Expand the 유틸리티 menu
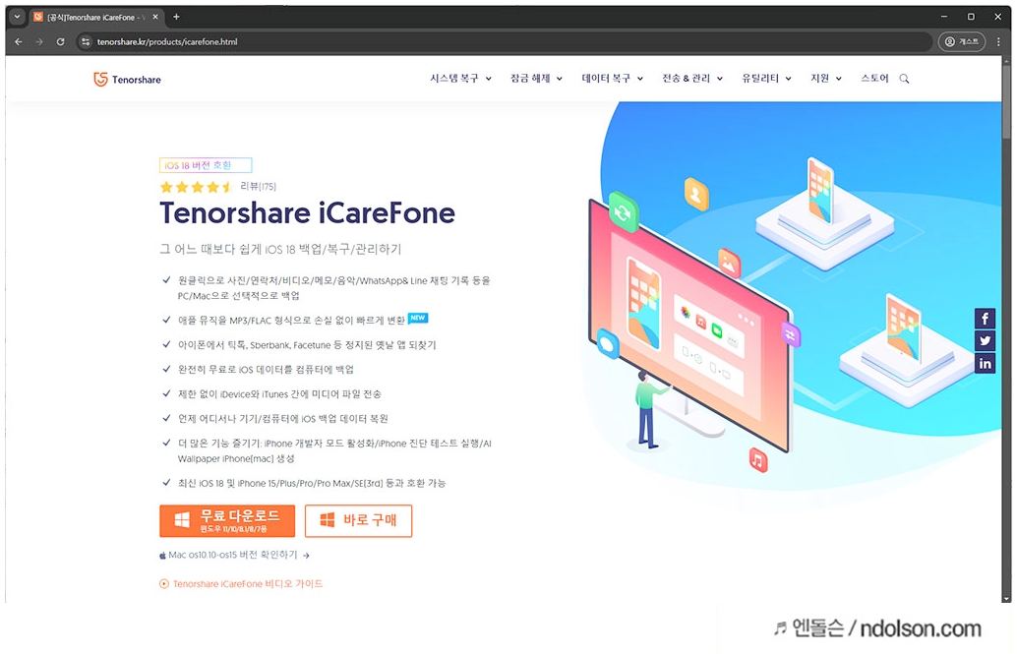Screen dimensions: 1017x654 tap(766, 79)
